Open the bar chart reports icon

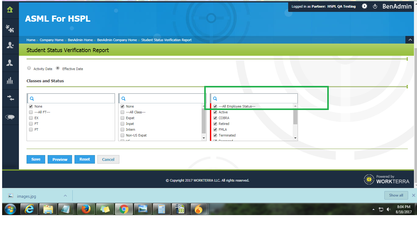tap(9, 80)
